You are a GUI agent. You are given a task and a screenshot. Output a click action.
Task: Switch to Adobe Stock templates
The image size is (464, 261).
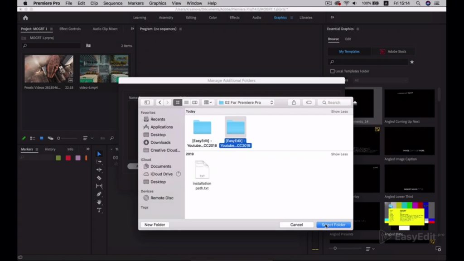point(393,52)
